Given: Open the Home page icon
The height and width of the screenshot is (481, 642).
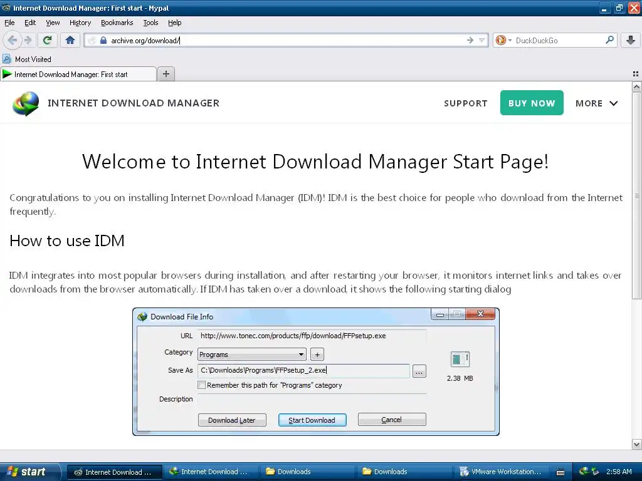Looking at the screenshot, I should pyautogui.click(x=70, y=40).
